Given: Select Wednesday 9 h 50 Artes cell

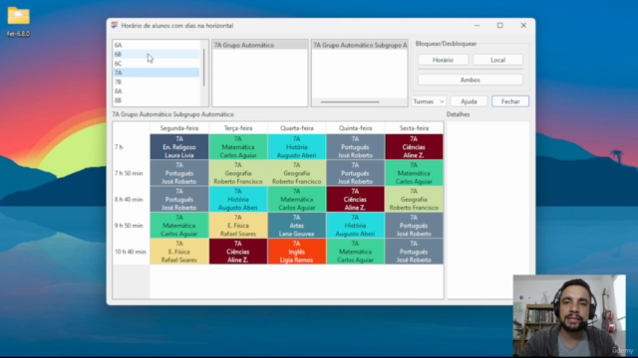Looking at the screenshot, I should (x=297, y=226).
